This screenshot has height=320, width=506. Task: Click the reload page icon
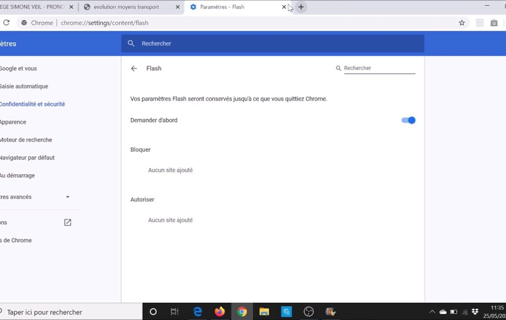[x=6, y=23]
